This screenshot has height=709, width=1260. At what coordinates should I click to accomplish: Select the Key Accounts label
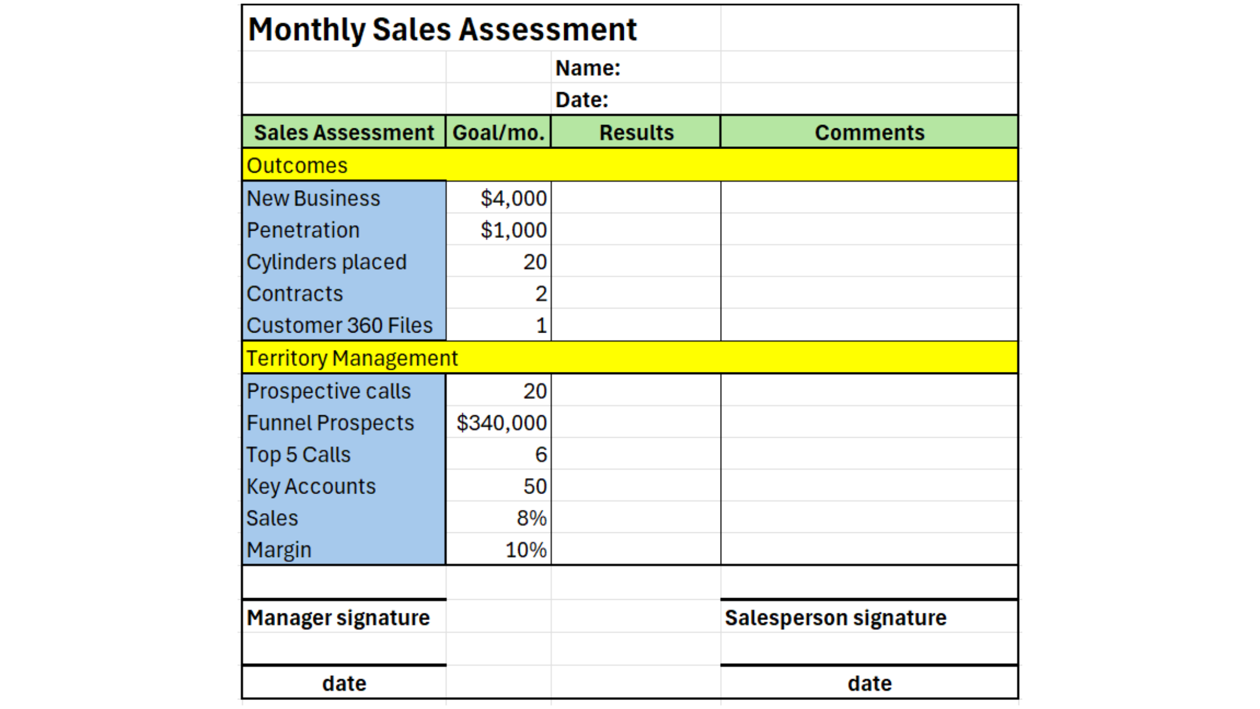coord(344,486)
